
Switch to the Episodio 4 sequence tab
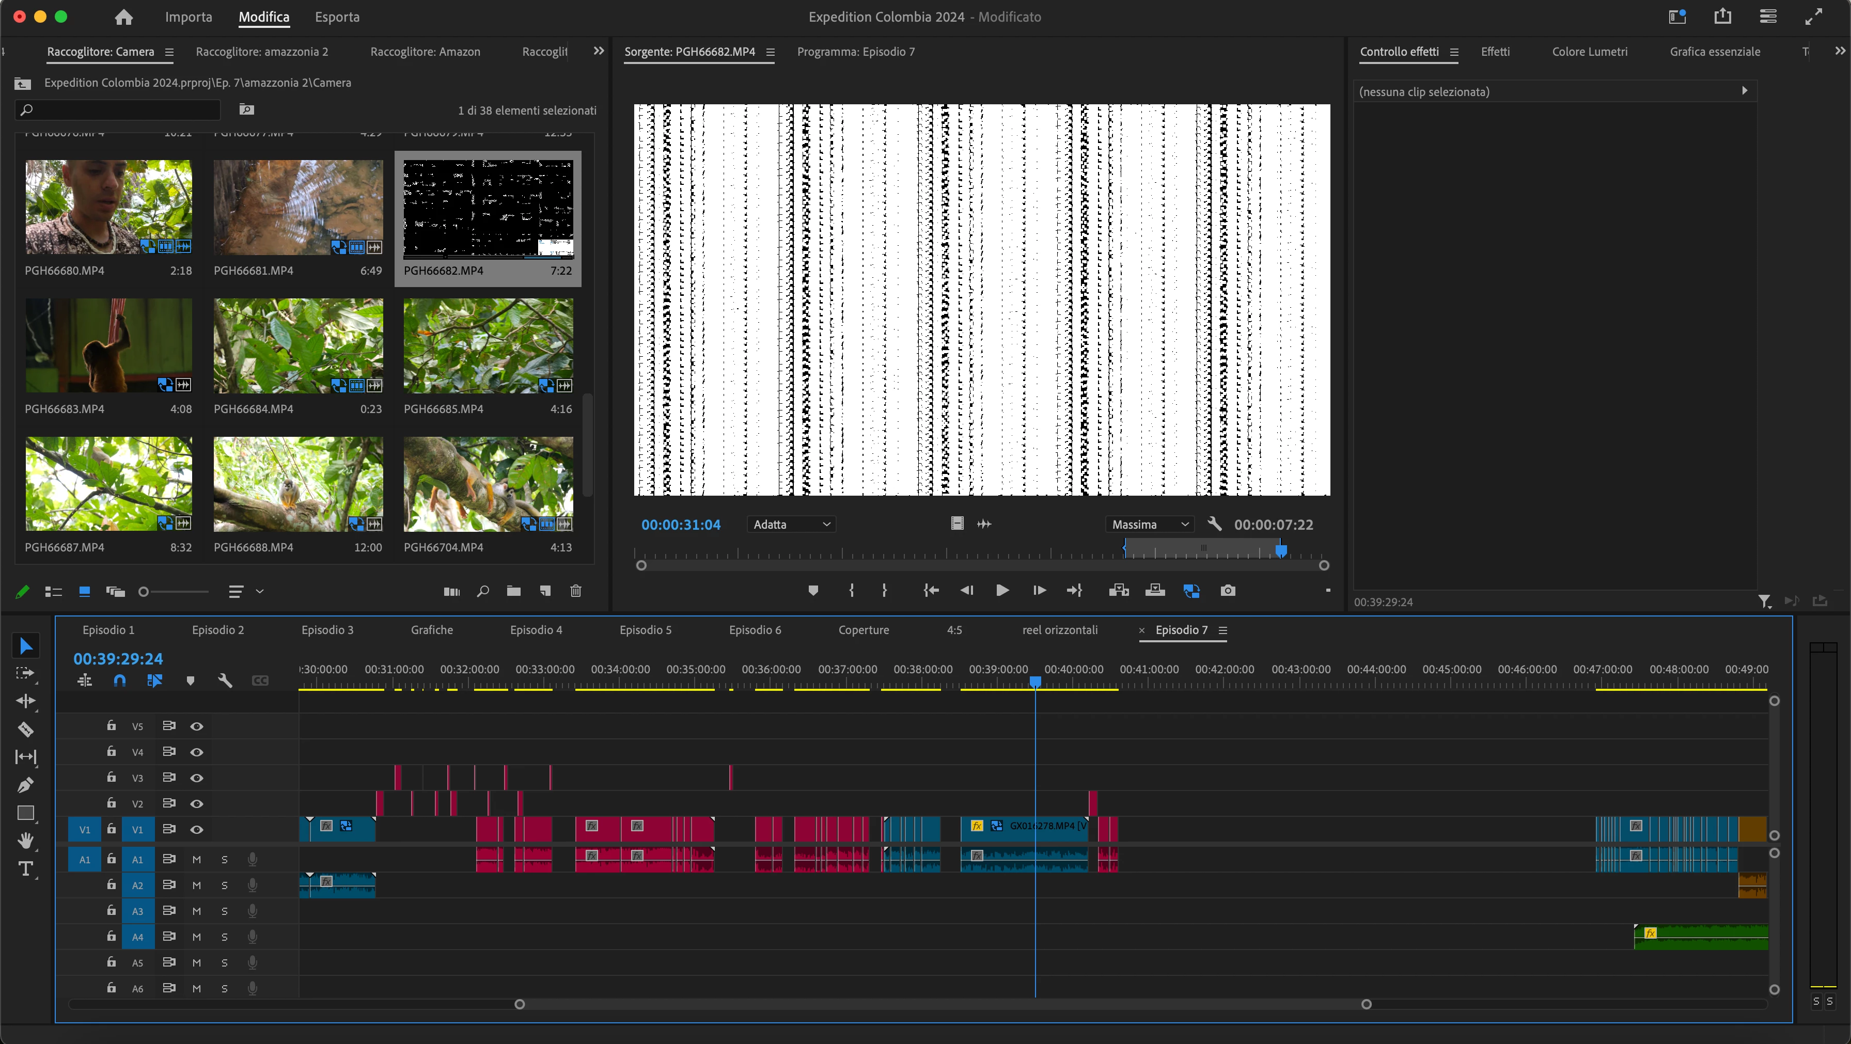pyautogui.click(x=536, y=630)
